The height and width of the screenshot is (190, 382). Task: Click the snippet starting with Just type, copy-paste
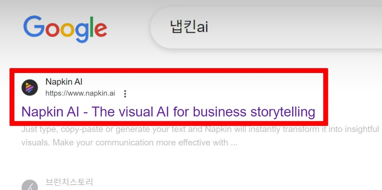point(200,136)
